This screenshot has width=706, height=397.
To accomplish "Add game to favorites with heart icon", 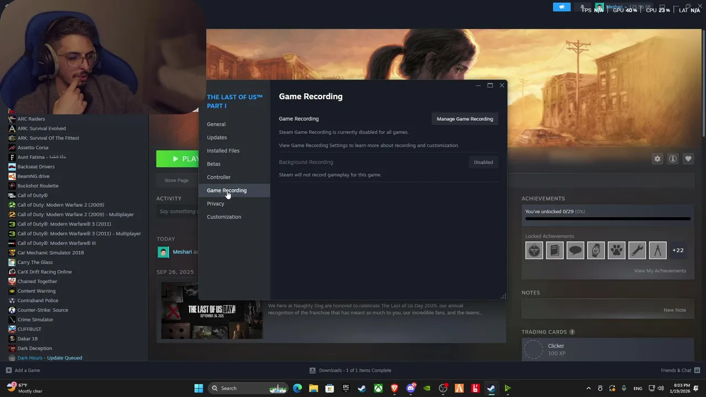I will (x=688, y=159).
